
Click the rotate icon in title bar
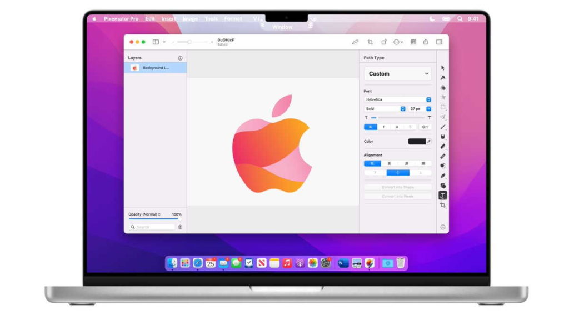click(x=383, y=42)
